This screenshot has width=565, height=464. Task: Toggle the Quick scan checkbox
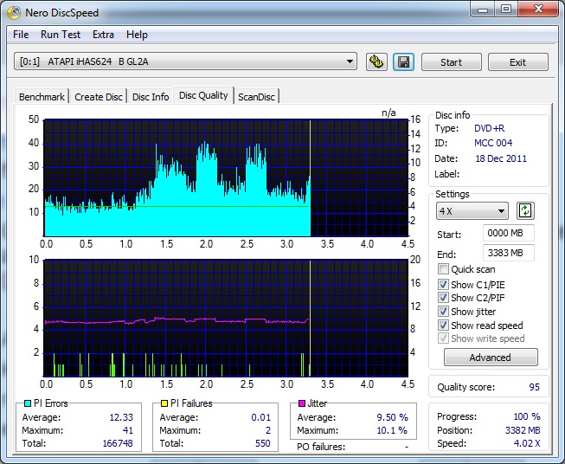(443, 269)
